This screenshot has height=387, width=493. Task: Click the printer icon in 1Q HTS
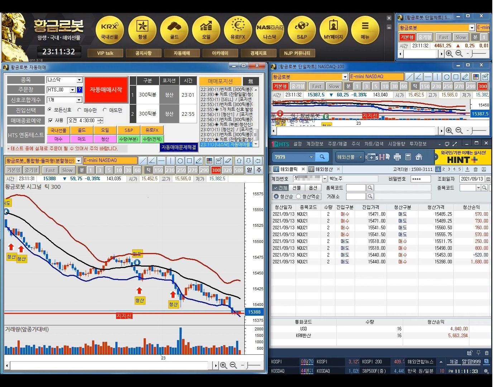click(x=397, y=157)
